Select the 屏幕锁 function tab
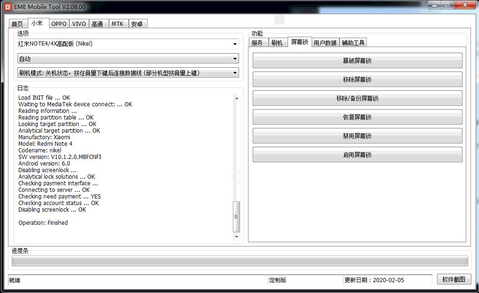This screenshot has width=479, height=293. coord(300,42)
